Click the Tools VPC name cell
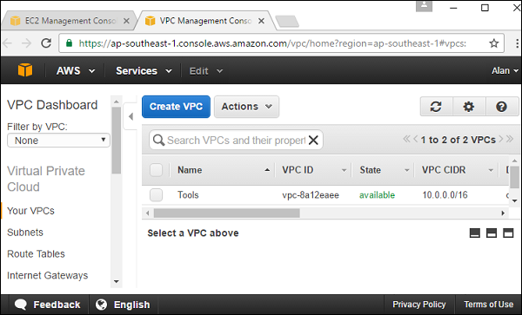 point(188,195)
